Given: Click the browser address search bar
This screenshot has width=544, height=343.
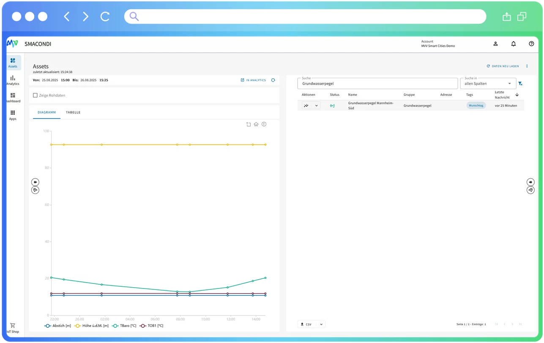Looking at the screenshot, I should 305,16.
